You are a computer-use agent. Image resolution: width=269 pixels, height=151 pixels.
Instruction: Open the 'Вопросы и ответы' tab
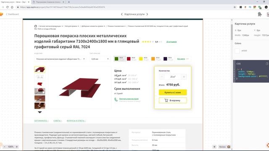tap(76, 121)
